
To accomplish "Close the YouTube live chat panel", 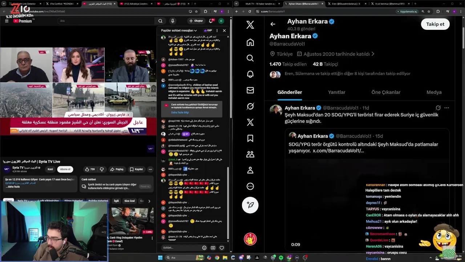I will point(224,31).
